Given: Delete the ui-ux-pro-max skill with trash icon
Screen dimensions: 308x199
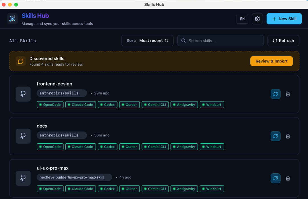Looking at the screenshot, I should coord(288,178).
